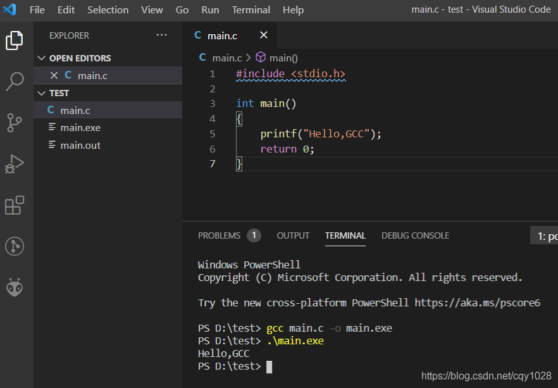This screenshot has height=388, width=558.
Task: Switch to the DEBUG CONSOLE tab
Action: [x=415, y=235]
